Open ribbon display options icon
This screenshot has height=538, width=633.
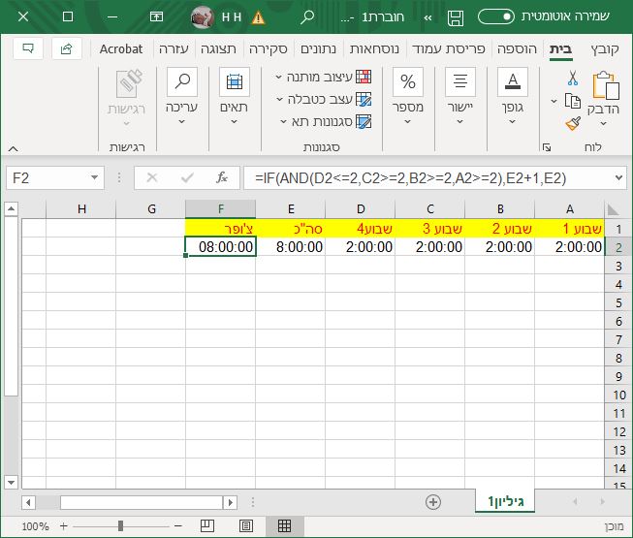pyautogui.click(x=156, y=16)
